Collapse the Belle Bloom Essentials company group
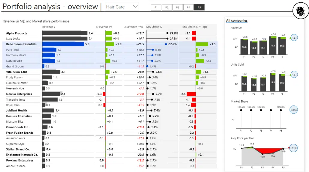The width and height of the screenshot is (309, 172). 21,44
